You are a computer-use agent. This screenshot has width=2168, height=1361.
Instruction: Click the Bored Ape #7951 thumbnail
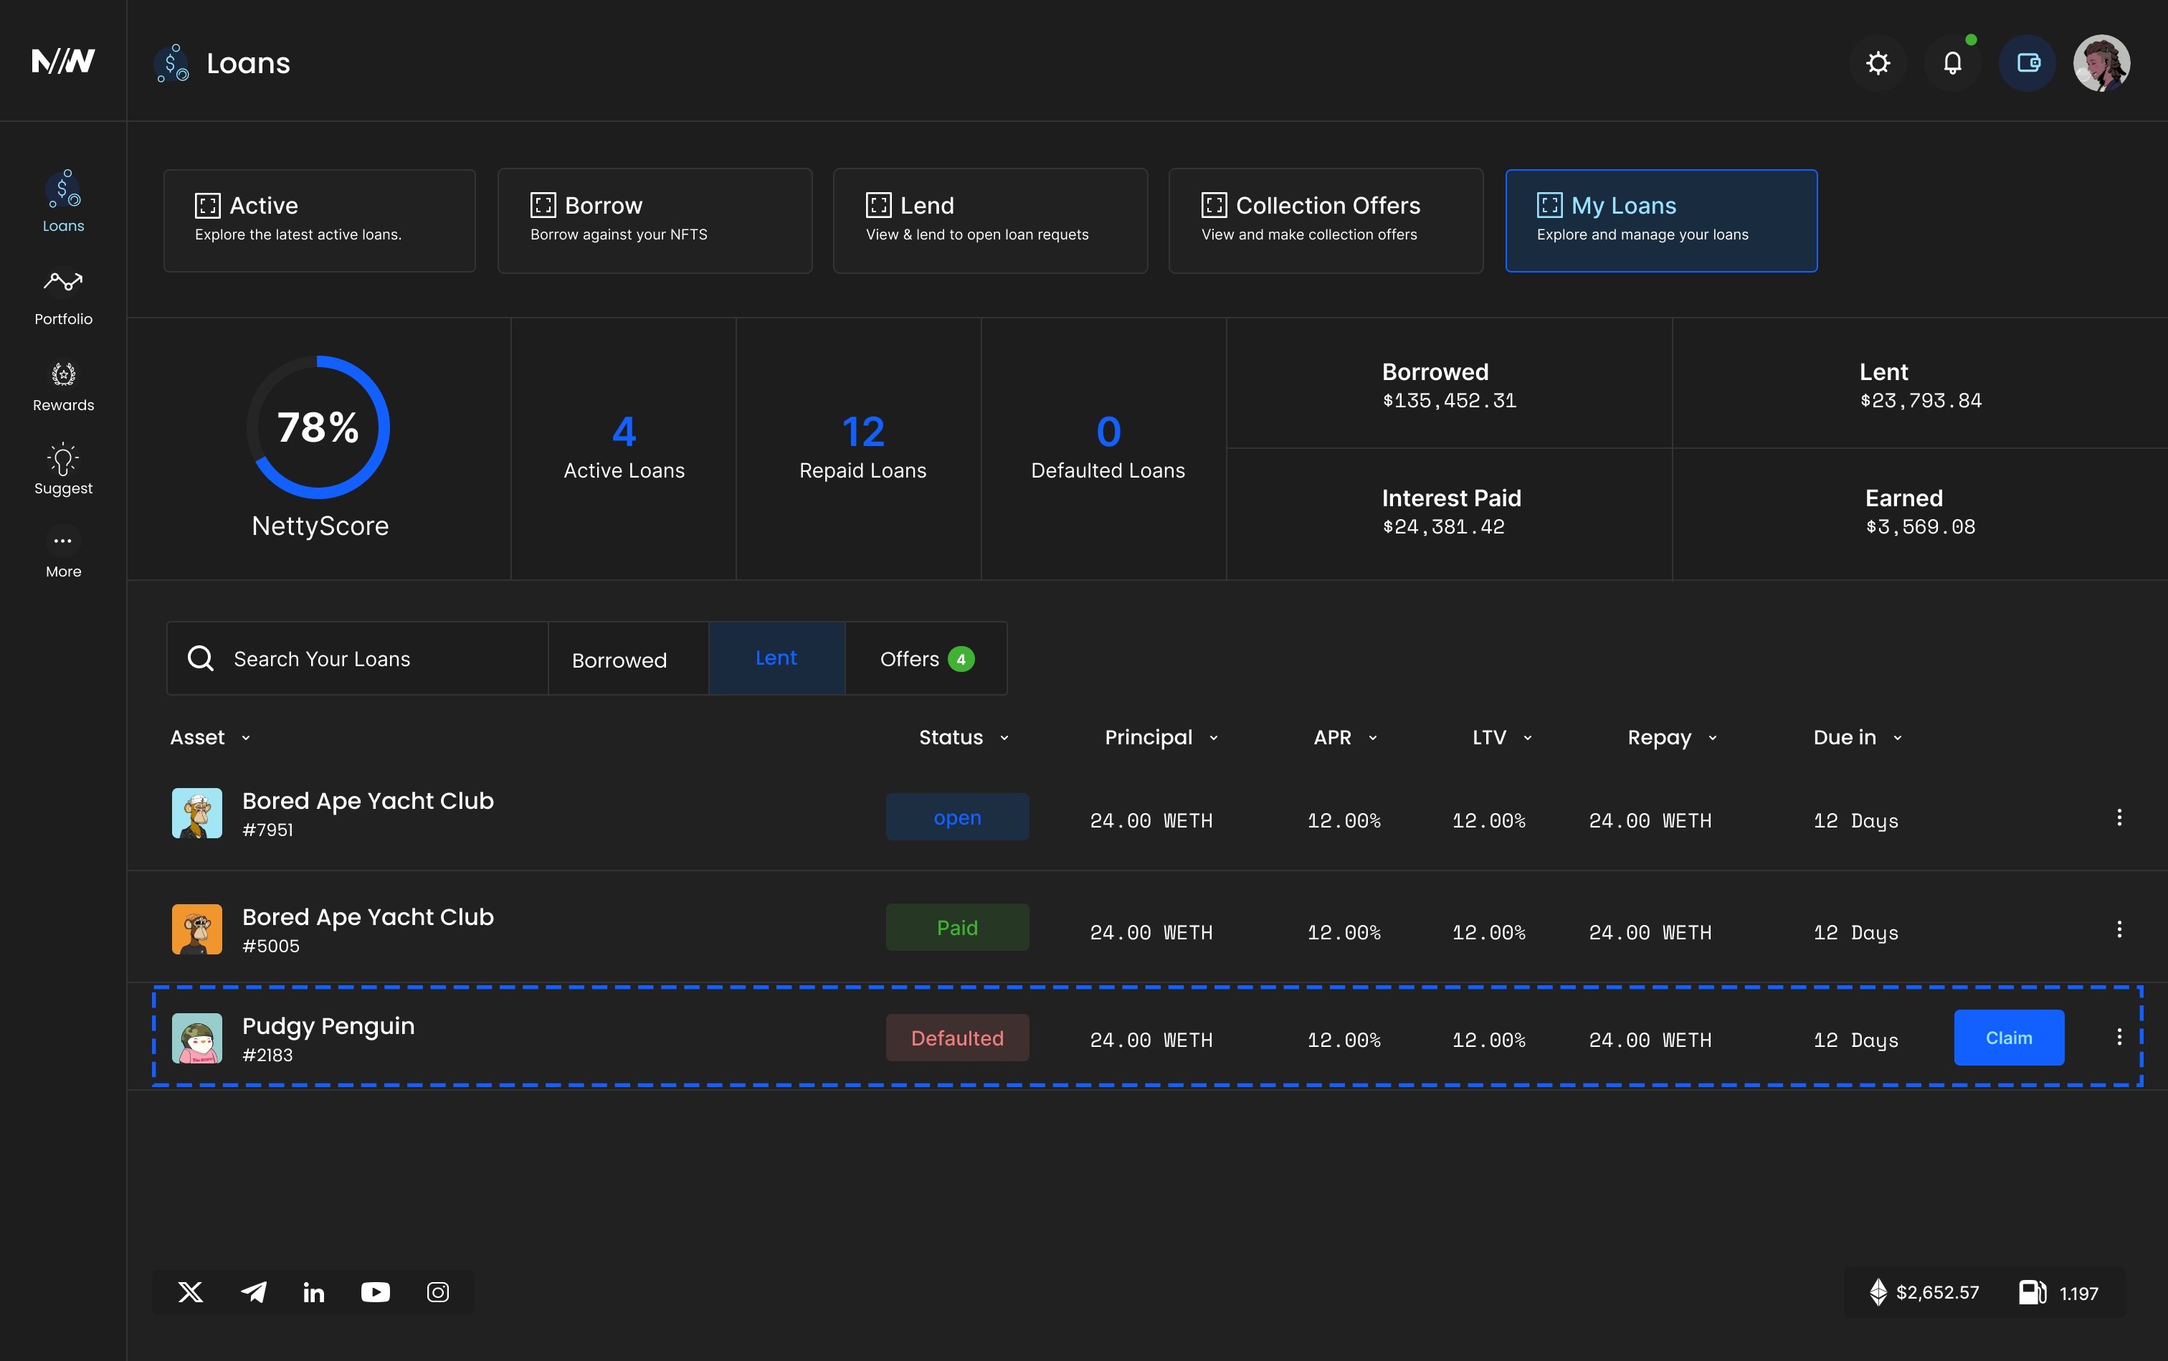(197, 813)
